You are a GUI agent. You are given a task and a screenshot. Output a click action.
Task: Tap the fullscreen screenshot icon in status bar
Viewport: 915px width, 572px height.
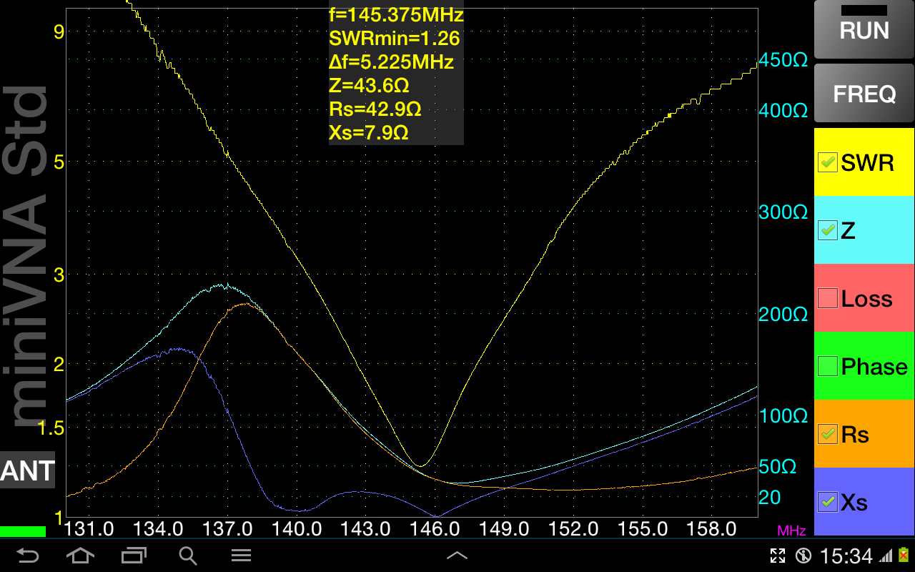tap(778, 556)
